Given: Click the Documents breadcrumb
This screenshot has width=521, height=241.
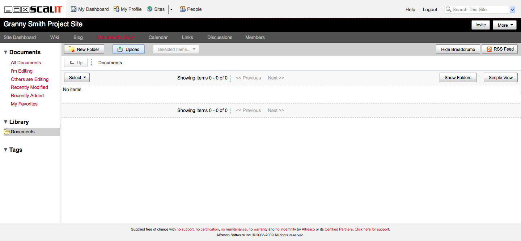Looking at the screenshot, I should pos(110,63).
